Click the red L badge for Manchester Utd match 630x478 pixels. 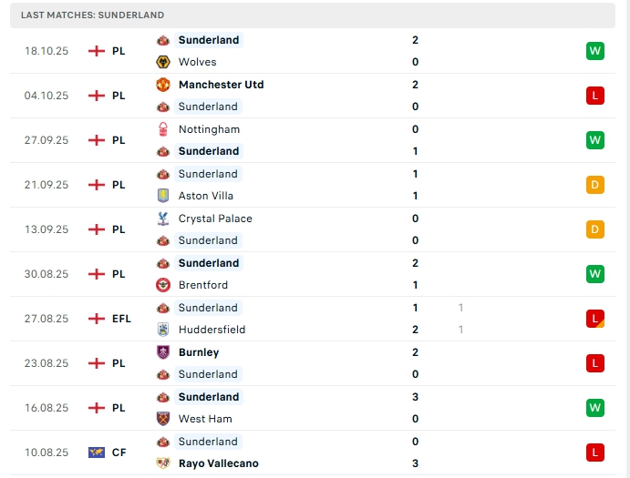tap(595, 96)
